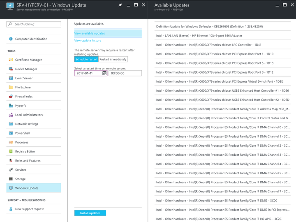296x222 pixels.
Task: Click the restart date field 2017-01-11
Action: coord(91,73)
